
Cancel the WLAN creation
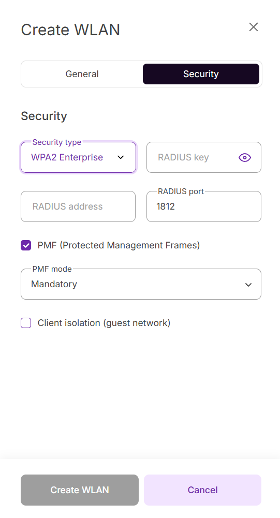(203, 490)
